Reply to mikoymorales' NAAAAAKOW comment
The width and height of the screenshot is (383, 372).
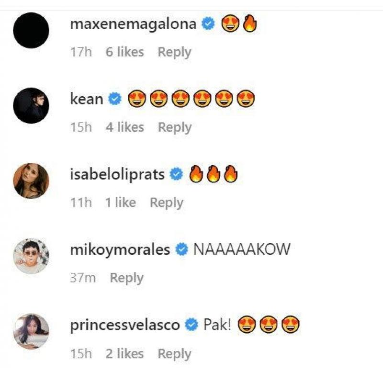pyautogui.click(x=126, y=278)
